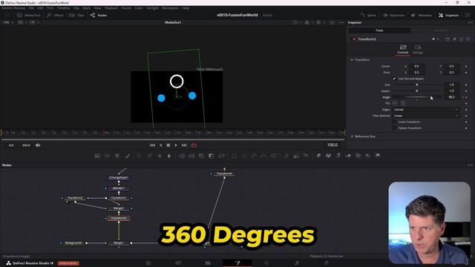
Task: Open the Playback menu
Action: point(111,8)
